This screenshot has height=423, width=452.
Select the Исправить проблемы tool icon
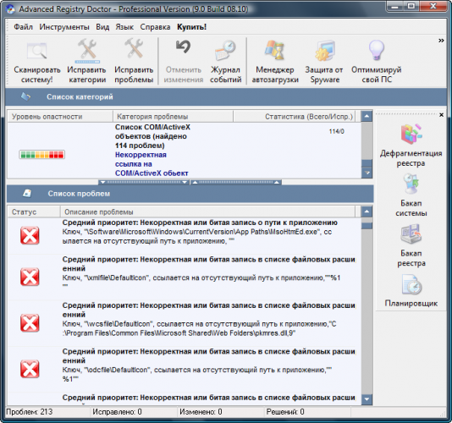pyautogui.click(x=134, y=49)
